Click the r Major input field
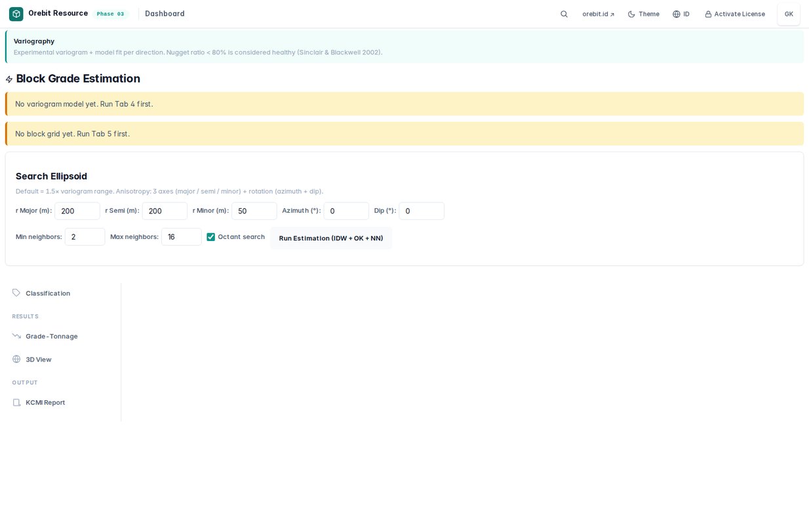Screen dimensions: 809x524 77,211
